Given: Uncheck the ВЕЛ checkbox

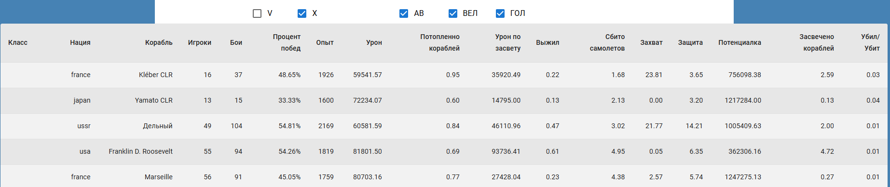Looking at the screenshot, I should pos(453,13).
